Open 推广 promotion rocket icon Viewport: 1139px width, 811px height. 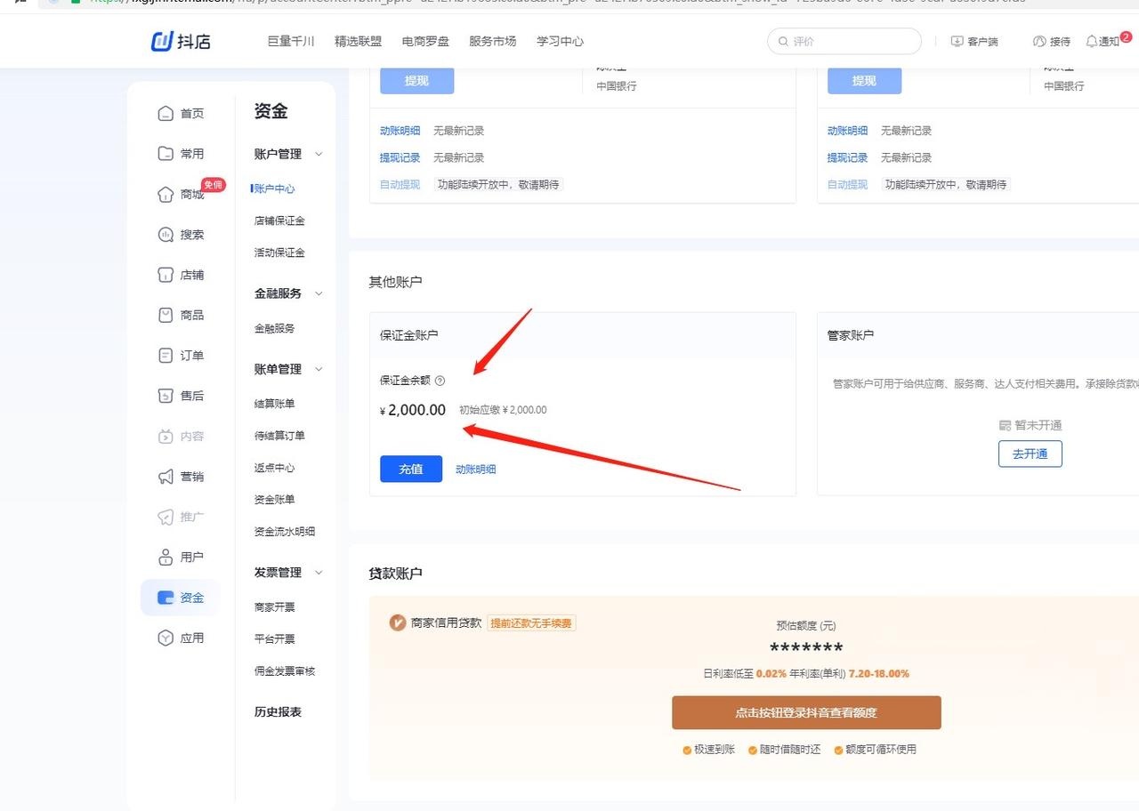(x=166, y=517)
